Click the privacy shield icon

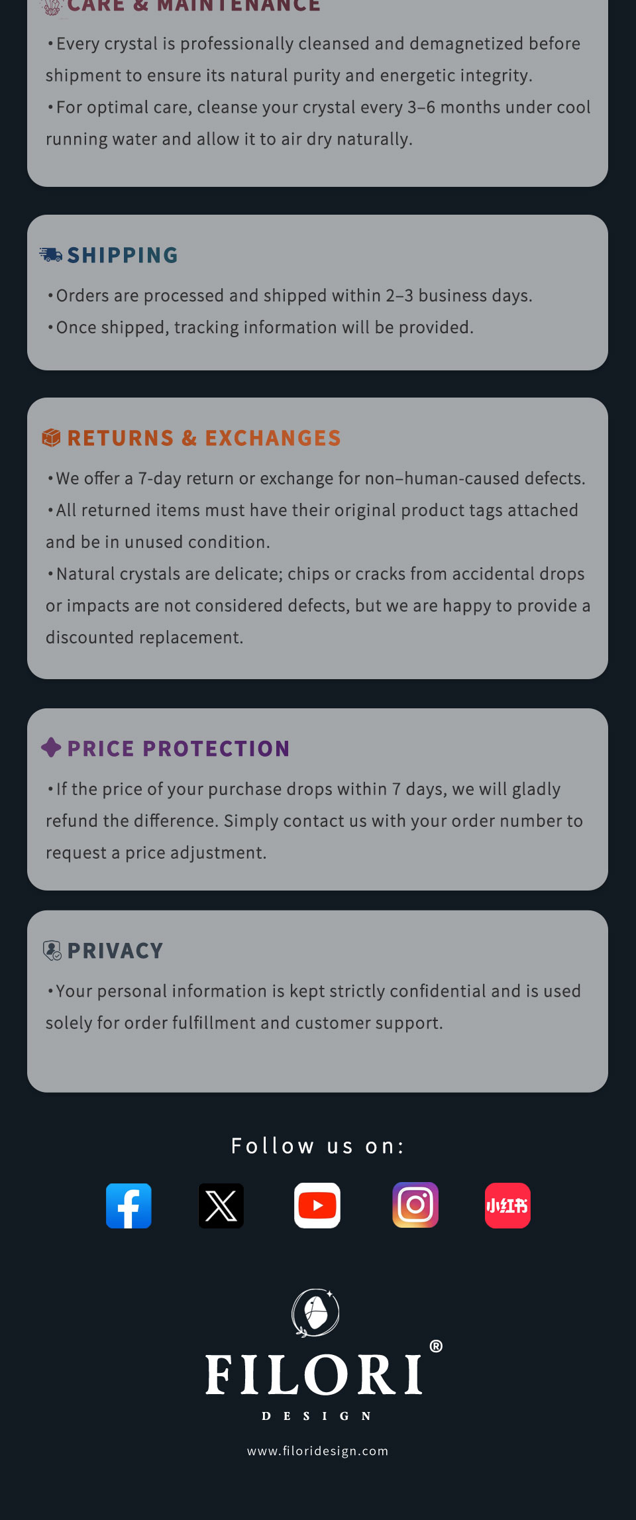click(52, 950)
